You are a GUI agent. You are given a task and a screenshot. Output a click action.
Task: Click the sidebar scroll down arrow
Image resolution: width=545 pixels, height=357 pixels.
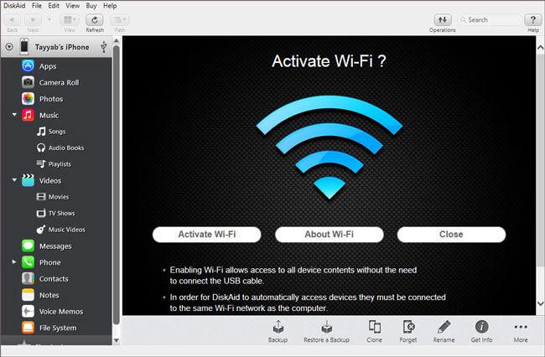pos(117,341)
